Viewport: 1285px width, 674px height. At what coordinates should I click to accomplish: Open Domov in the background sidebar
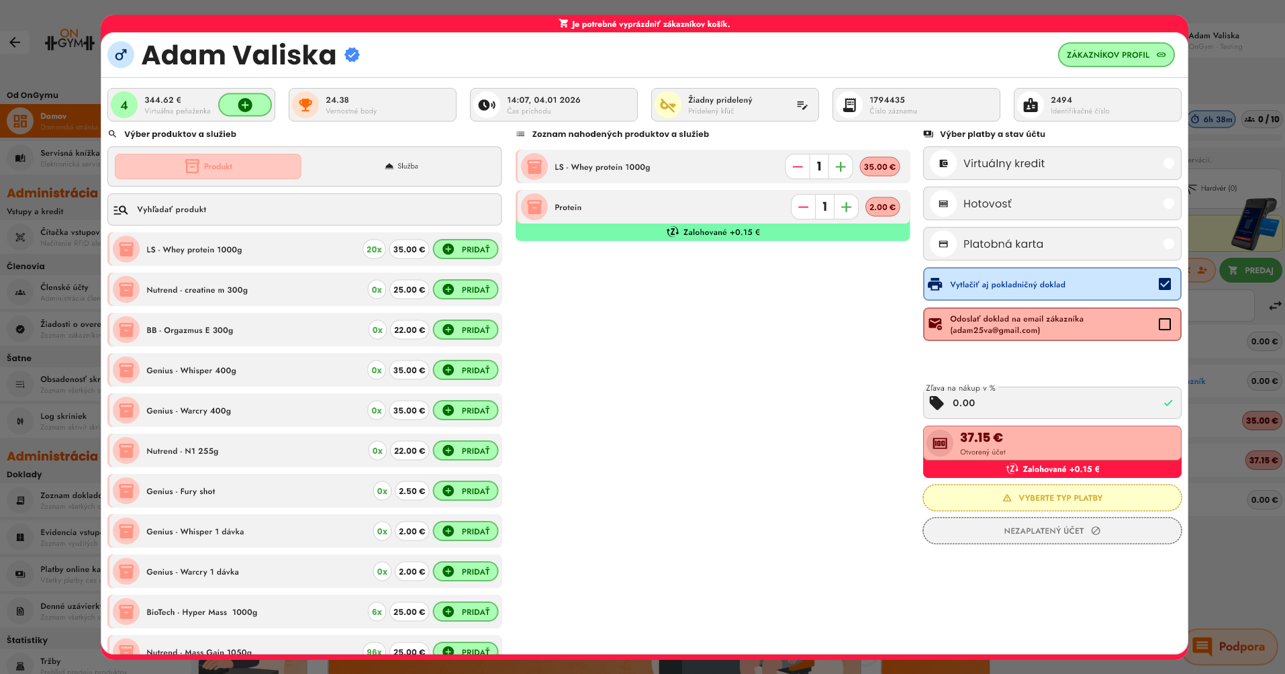coord(50,121)
